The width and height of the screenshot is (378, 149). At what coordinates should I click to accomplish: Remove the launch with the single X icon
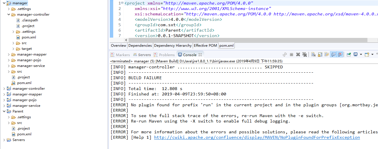[298, 55]
